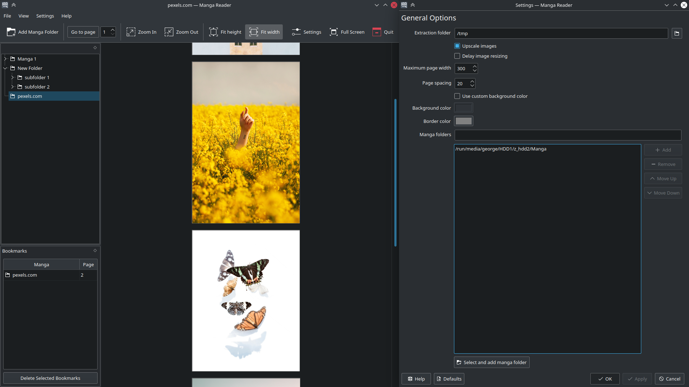Collapse the New Folder tree node
Screen dimensions: 689x387
5,68
